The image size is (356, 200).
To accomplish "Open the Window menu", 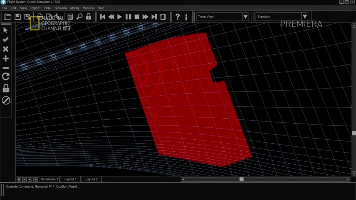I will (x=89, y=8).
